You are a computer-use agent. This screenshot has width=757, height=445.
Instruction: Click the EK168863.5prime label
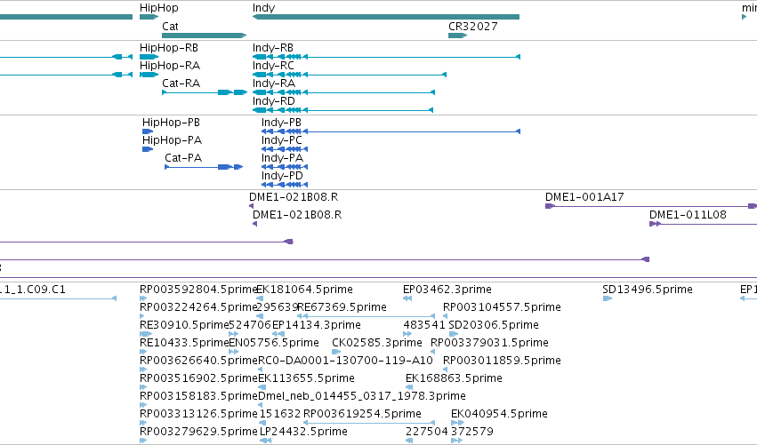tap(454, 379)
